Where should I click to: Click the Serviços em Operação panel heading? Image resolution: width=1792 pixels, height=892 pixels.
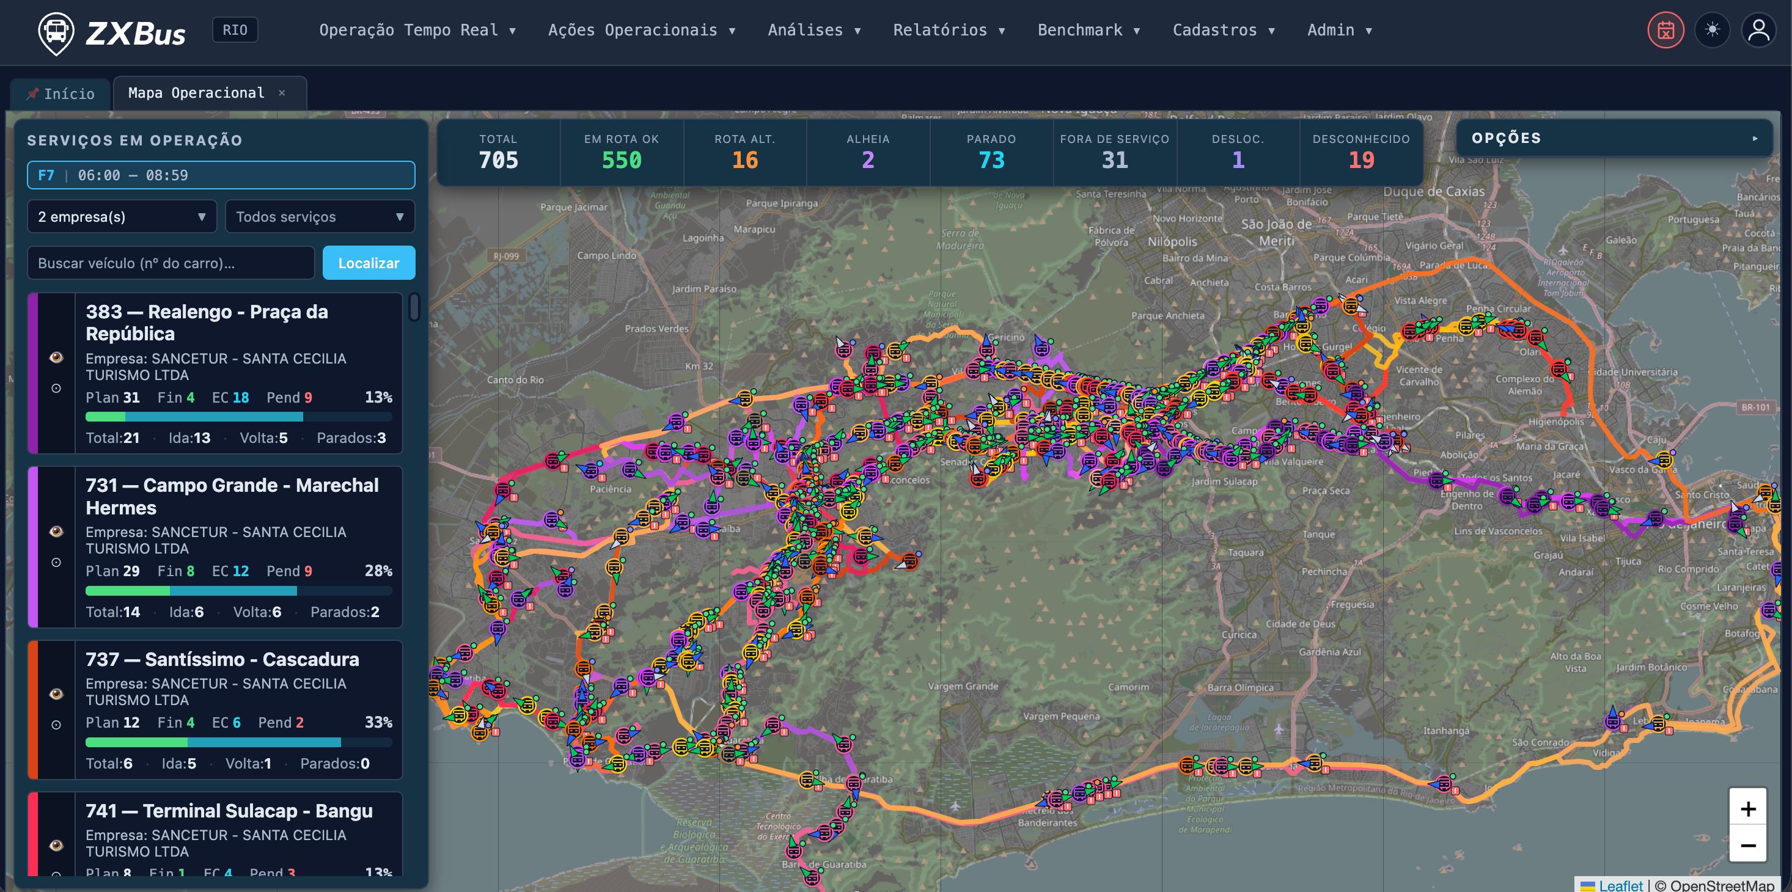[135, 141]
